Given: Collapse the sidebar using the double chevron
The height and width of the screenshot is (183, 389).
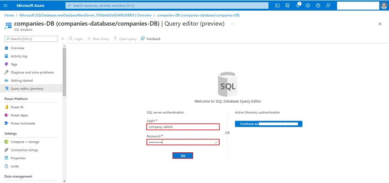Looking at the screenshot, I should click(63, 39).
